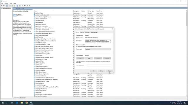Click the Forward arrow in Services toolbar
The width and height of the screenshot is (188, 105).
(x=4, y=6)
